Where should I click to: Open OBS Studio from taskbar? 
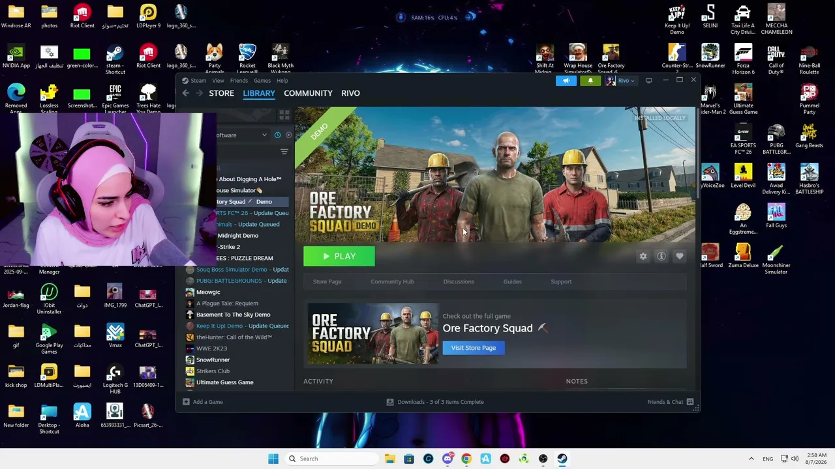click(x=543, y=459)
